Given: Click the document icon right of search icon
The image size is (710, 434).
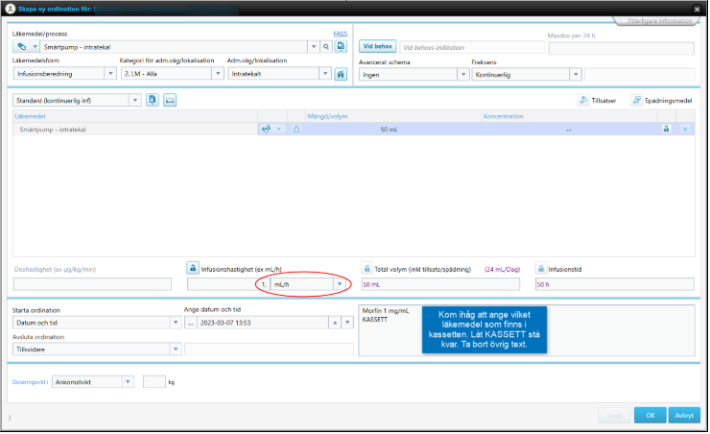Looking at the screenshot, I should [x=341, y=46].
